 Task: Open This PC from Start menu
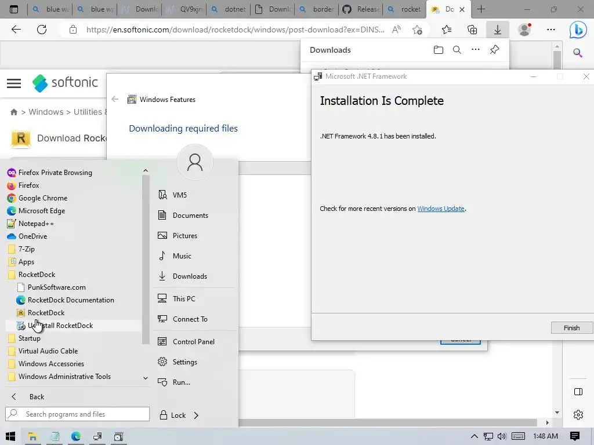tap(176, 298)
